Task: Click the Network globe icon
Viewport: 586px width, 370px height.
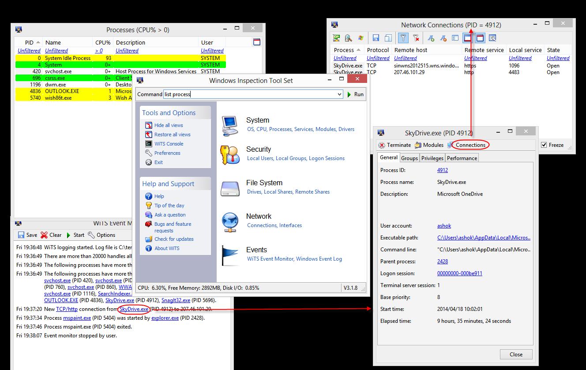Action: tap(230, 221)
